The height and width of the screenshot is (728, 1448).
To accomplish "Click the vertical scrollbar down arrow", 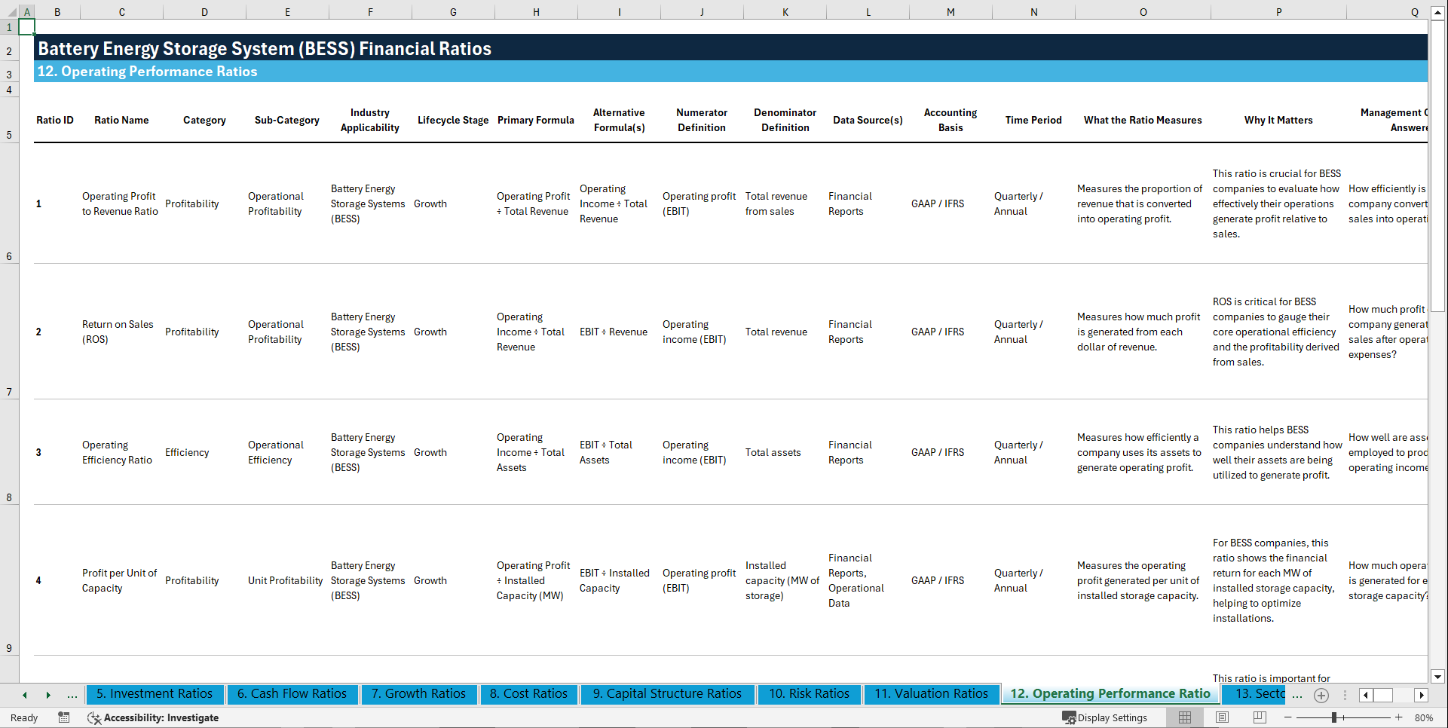I will (x=1438, y=677).
